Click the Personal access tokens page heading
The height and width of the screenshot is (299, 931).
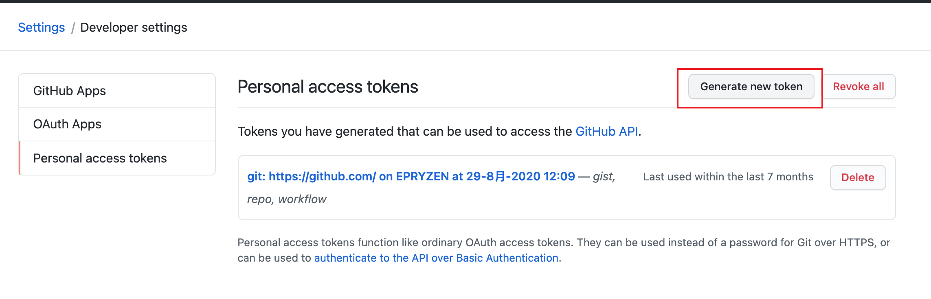327,87
